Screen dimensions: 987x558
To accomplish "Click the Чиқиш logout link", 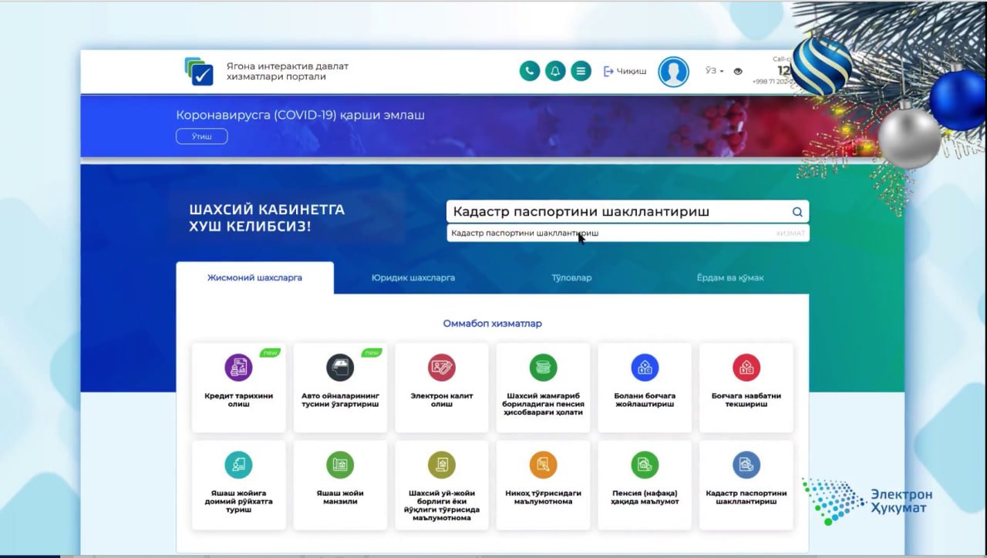I will 625,71.
